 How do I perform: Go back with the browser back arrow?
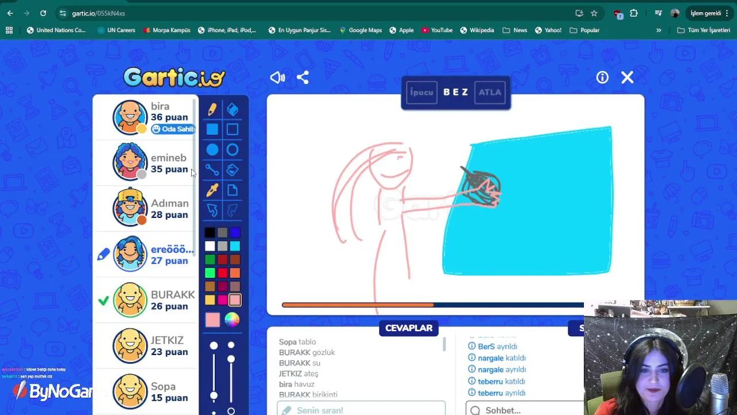coord(10,13)
